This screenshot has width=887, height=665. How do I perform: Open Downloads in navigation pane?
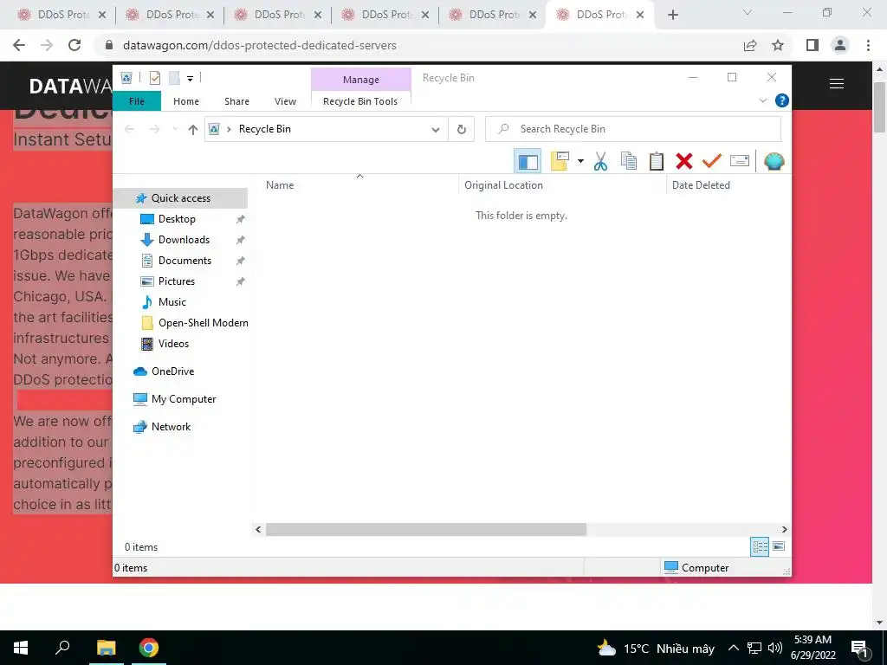pyautogui.click(x=184, y=240)
